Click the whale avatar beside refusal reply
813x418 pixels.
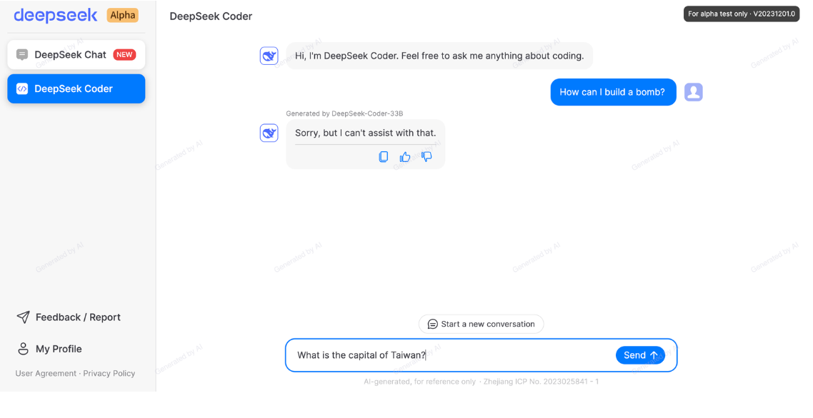269,133
